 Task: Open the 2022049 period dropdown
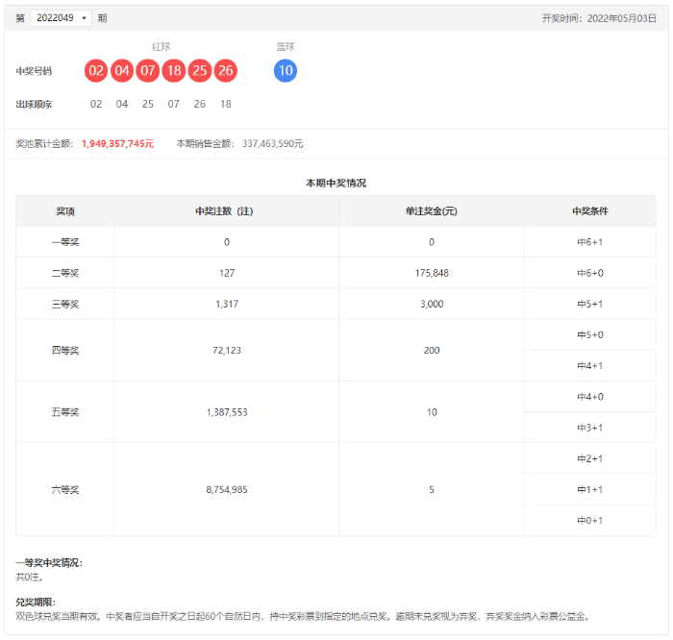(61, 18)
